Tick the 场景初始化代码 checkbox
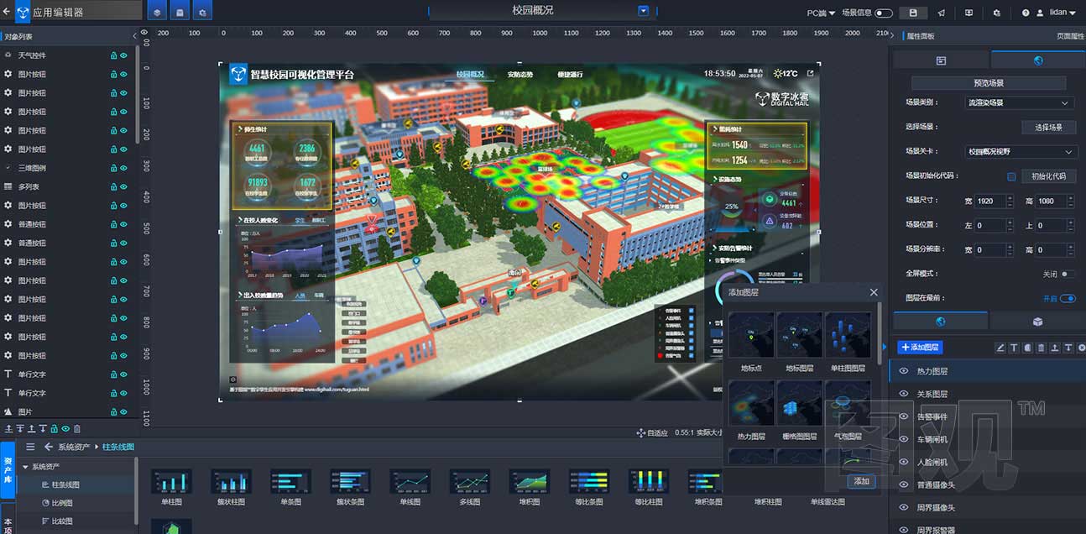The image size is (1086, 534). click(x=1011, y=176)
